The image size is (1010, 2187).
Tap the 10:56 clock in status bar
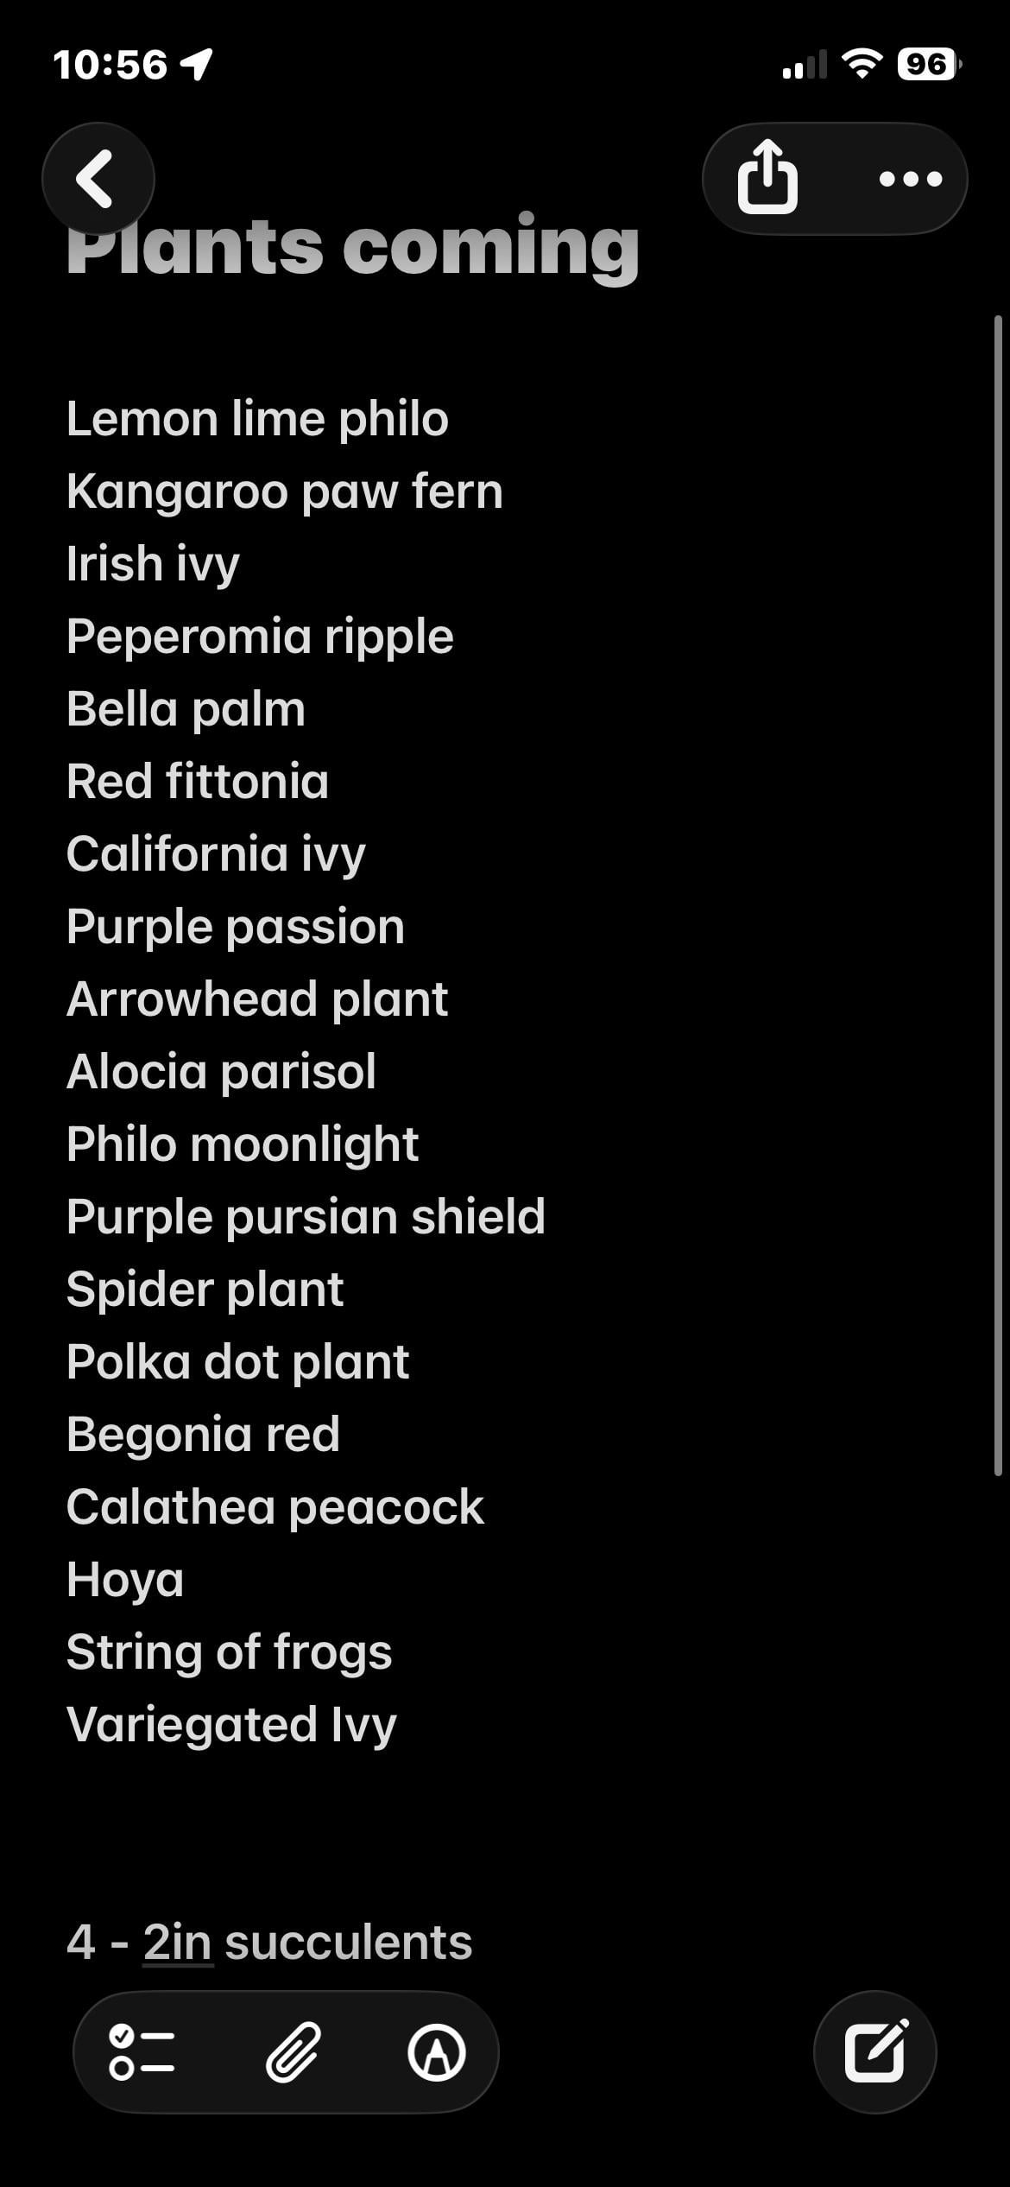pos(110,65)
